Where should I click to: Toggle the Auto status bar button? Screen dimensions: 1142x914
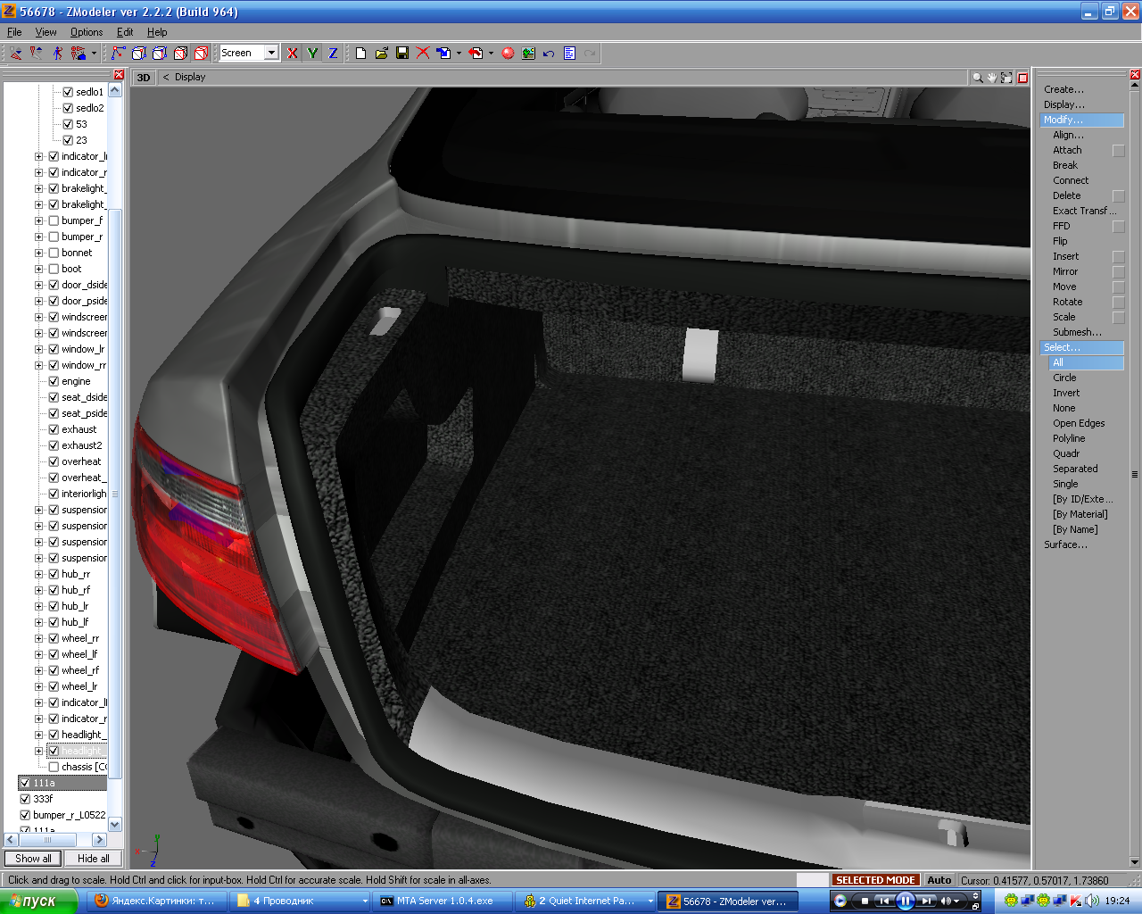pyautogui.click(x=939, y=880)
